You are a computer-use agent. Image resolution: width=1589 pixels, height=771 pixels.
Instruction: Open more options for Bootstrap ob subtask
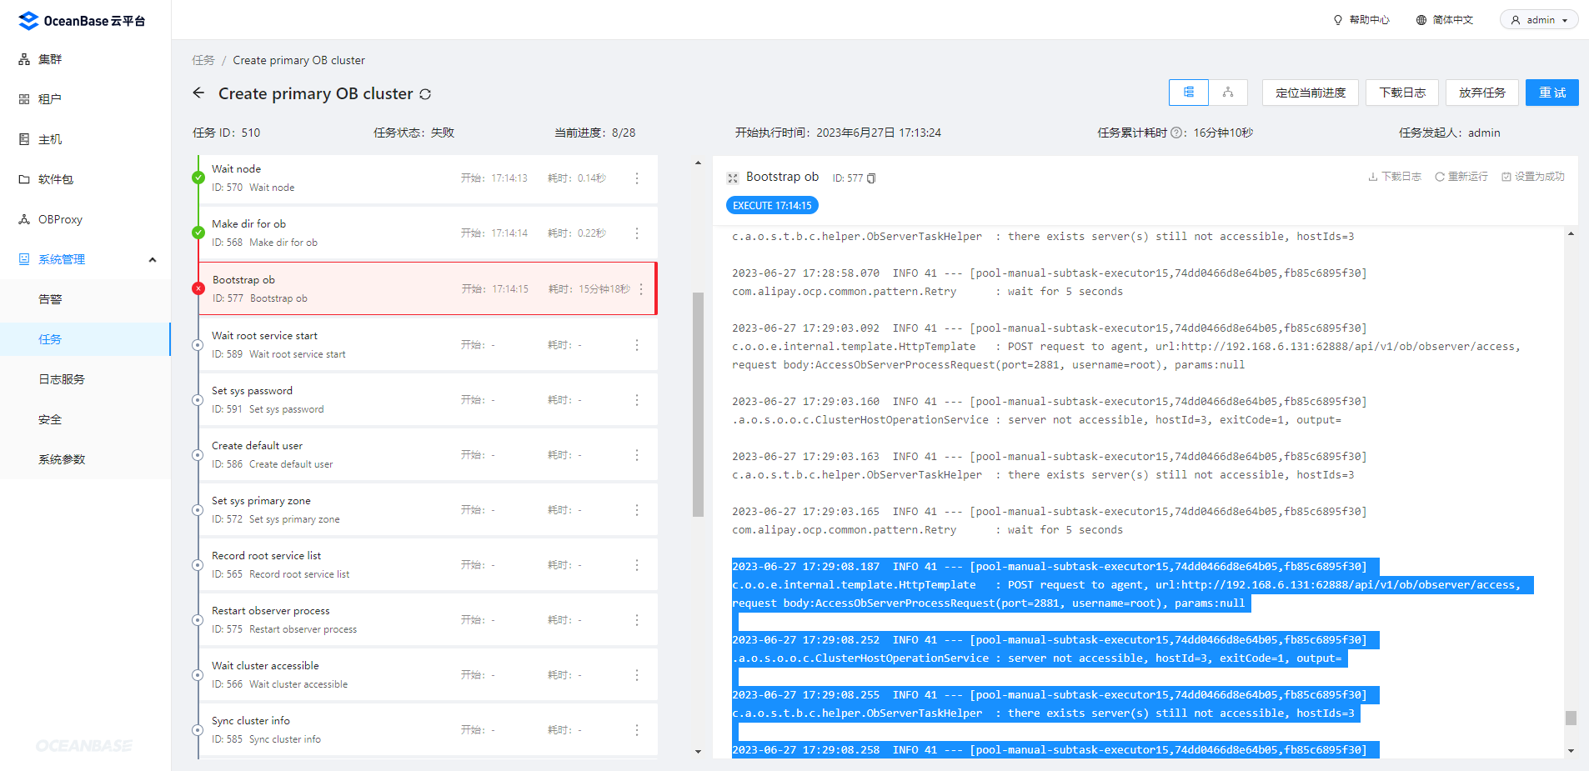(641, 289)
